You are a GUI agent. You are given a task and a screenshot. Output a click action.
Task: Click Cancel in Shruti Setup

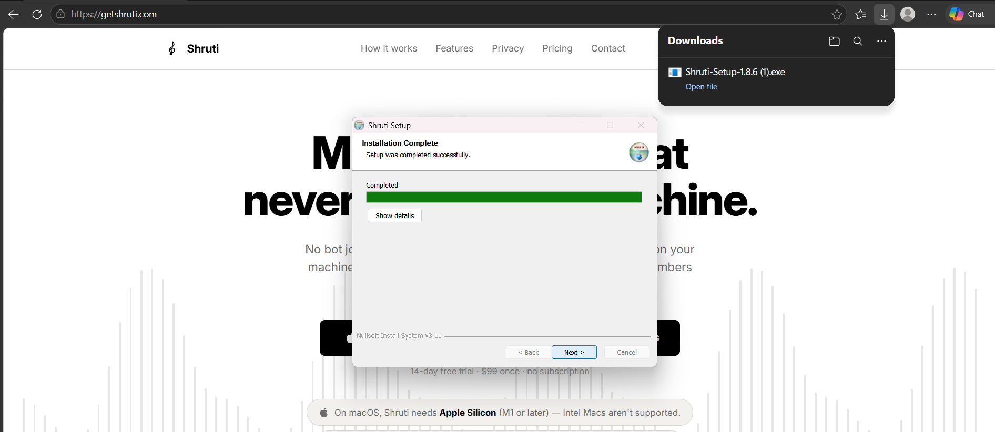click(626, 352)
